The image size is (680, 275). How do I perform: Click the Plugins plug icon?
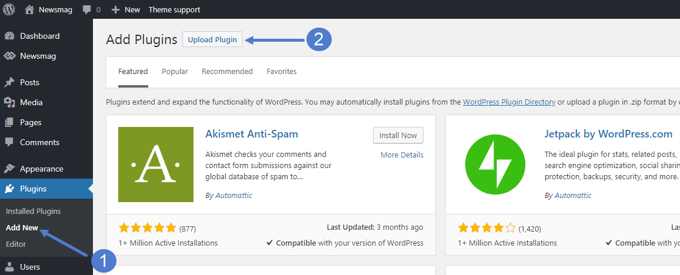click(x=9, y=189)
